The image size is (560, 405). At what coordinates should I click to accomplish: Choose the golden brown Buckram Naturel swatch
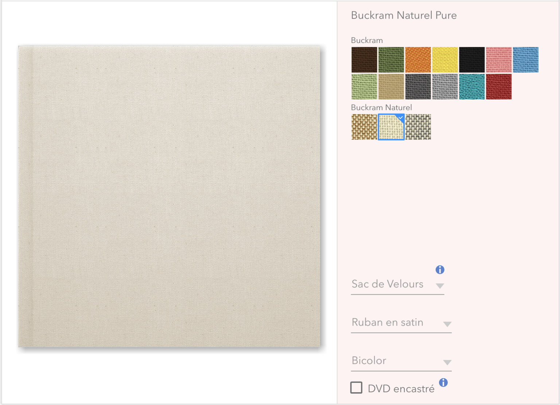(364, 127)
